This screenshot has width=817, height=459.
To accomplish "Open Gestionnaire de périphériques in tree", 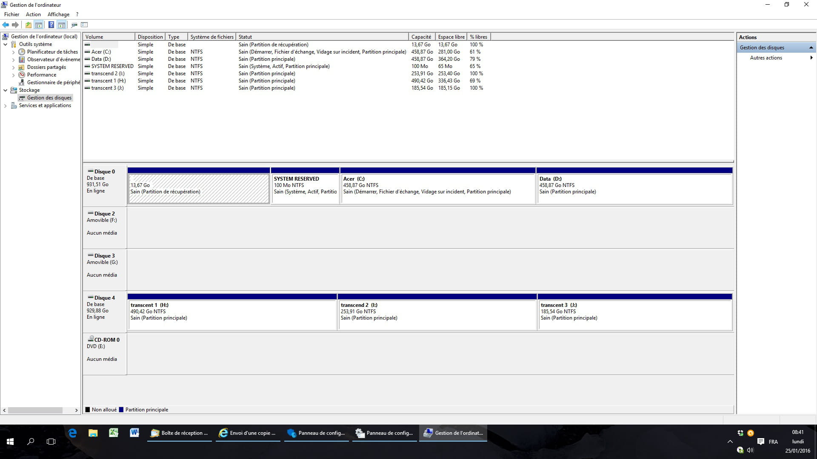I will click(x=53, y=82).
